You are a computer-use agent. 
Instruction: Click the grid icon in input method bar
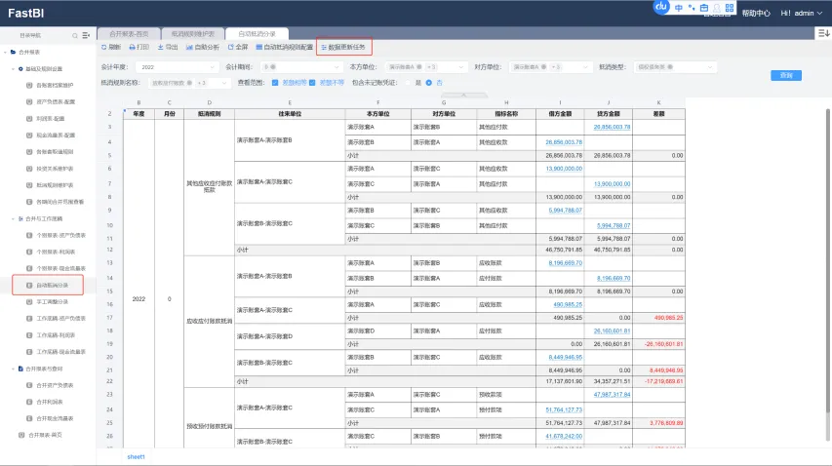coord(730,8)
